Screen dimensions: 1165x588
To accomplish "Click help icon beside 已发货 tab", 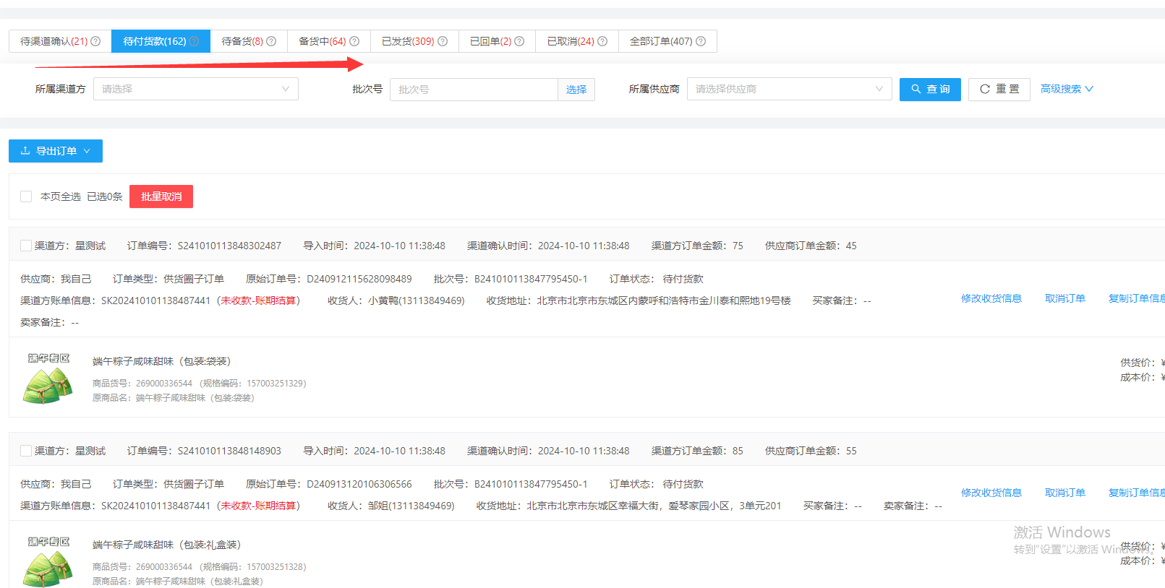I will point(443,41).
